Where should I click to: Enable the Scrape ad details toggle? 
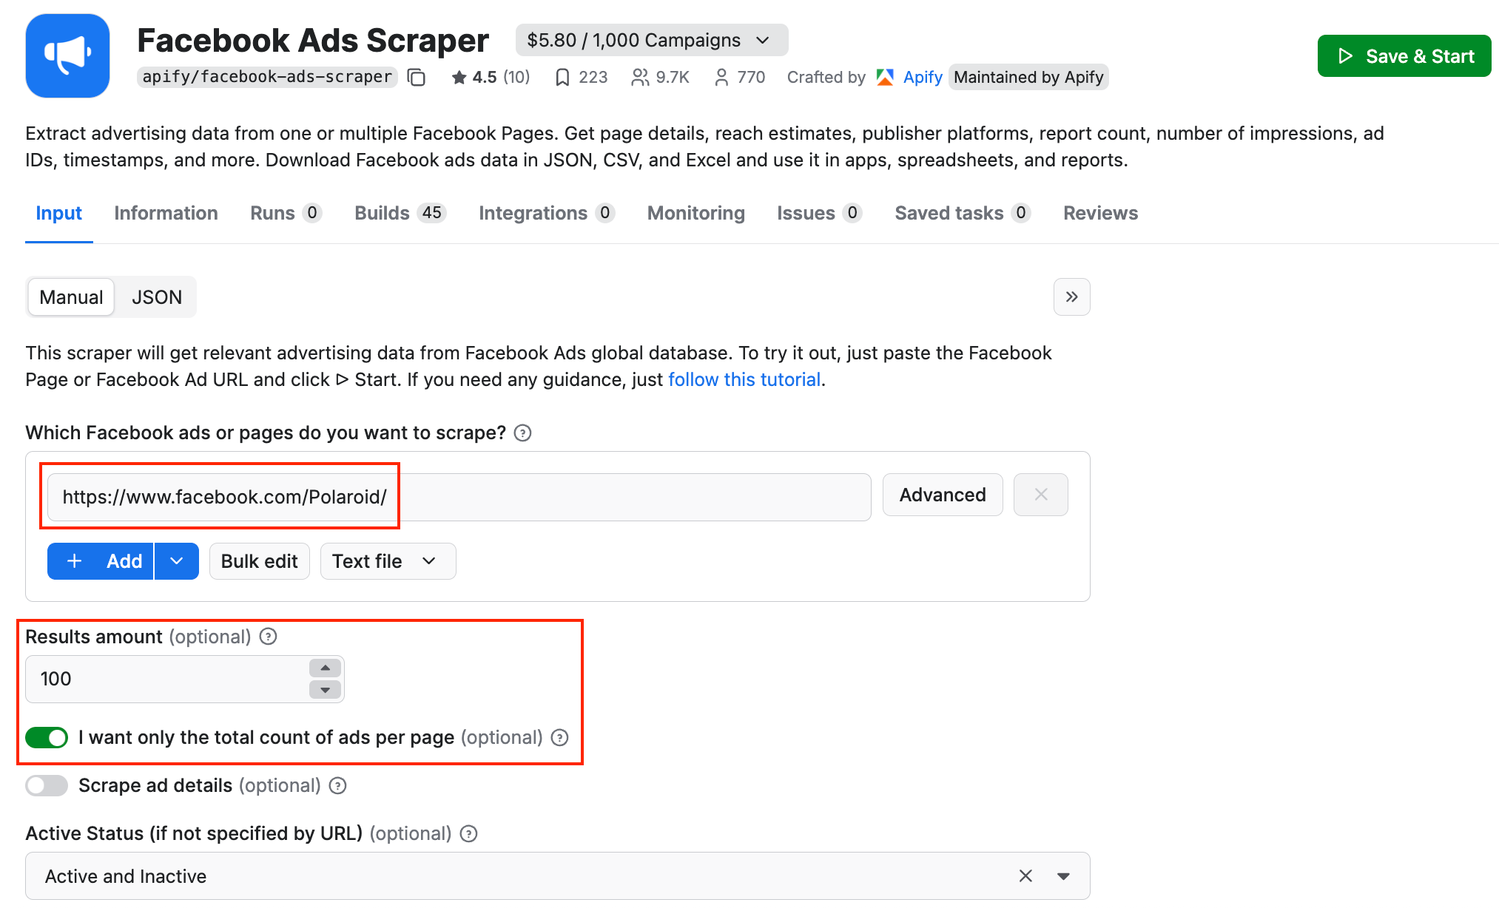tap(46, 785)
